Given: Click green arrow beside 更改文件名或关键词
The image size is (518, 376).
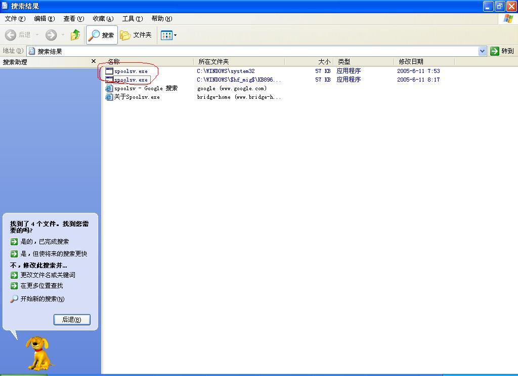Looking at the screenshot, I should 14,275.
